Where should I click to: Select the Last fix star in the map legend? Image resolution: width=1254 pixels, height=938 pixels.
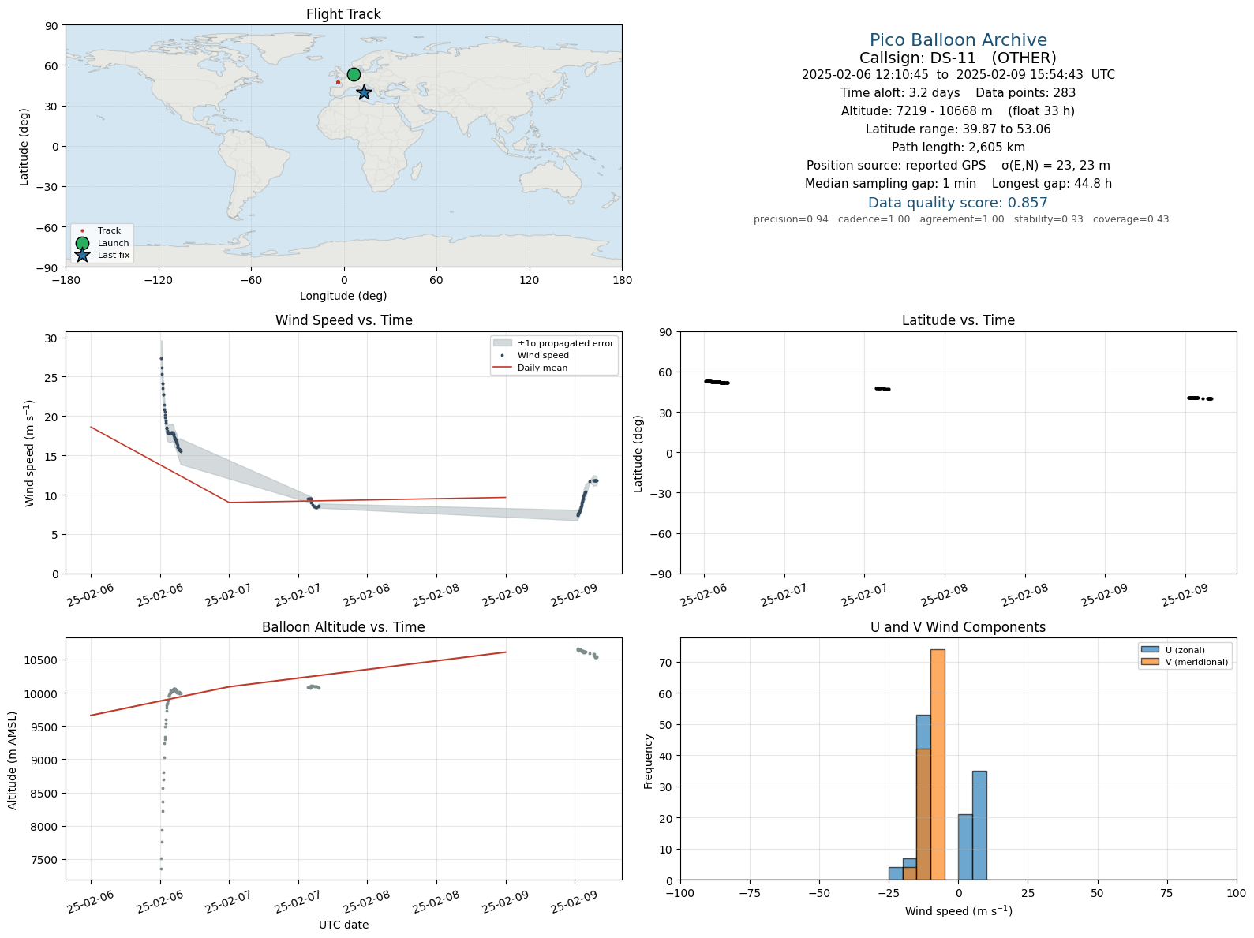[x=82, y=255]
